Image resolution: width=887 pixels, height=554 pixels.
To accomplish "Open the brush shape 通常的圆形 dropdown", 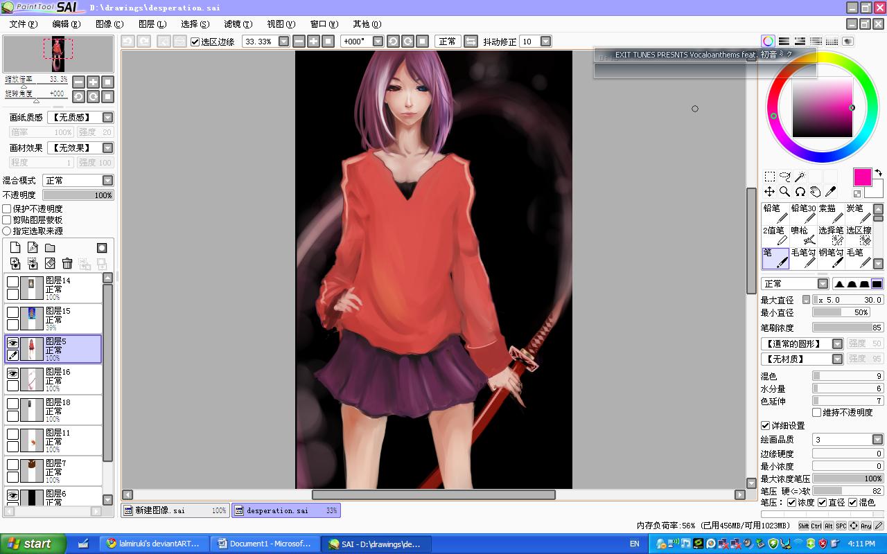I will pos(837,343).
